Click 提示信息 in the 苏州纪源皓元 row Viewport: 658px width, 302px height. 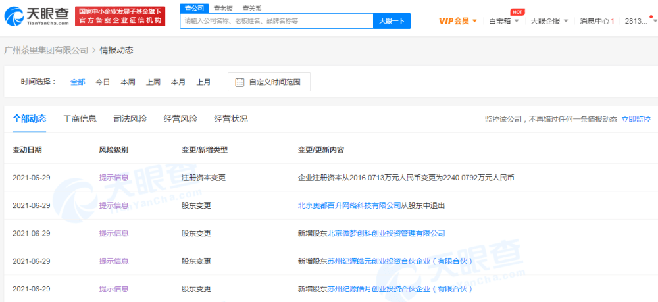pos(114,261)
